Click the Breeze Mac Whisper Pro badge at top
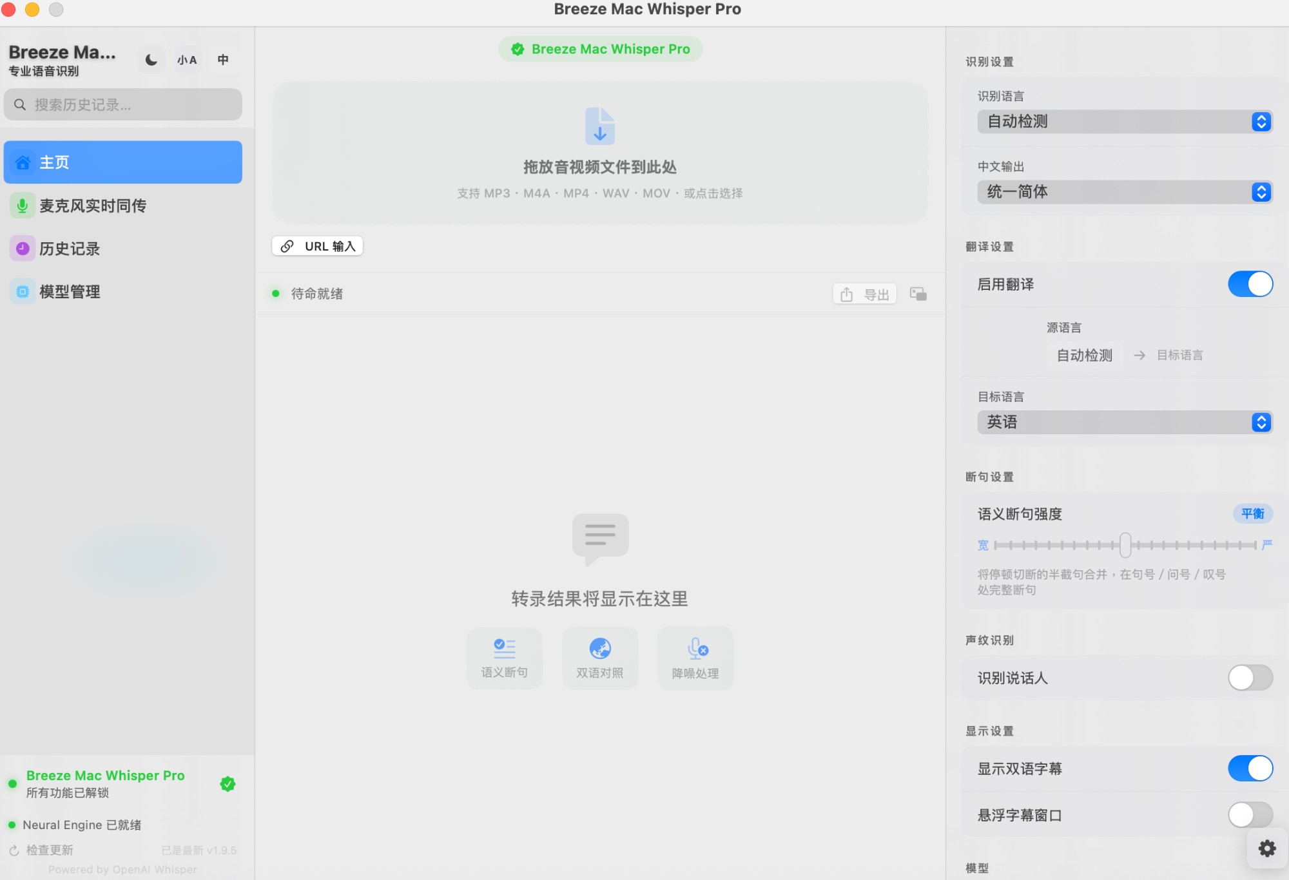 [600, 49]
